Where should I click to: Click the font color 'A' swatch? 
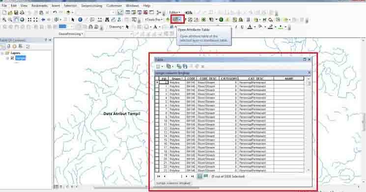click(250, 27)
